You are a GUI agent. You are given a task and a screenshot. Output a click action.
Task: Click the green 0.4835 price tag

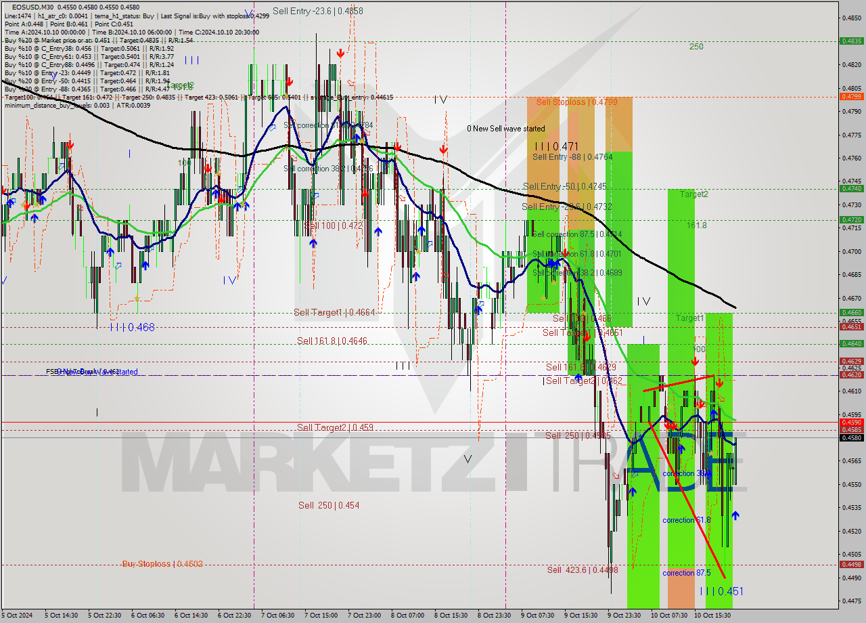[851, 41]
